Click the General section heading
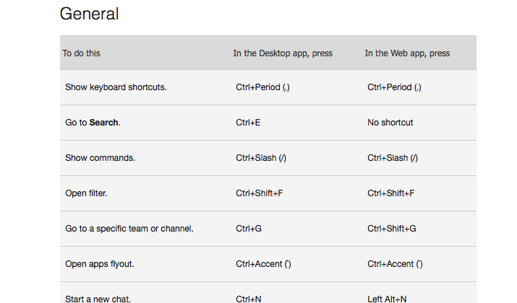Screen dimensions: 517x303 click(x=89, y=14)
